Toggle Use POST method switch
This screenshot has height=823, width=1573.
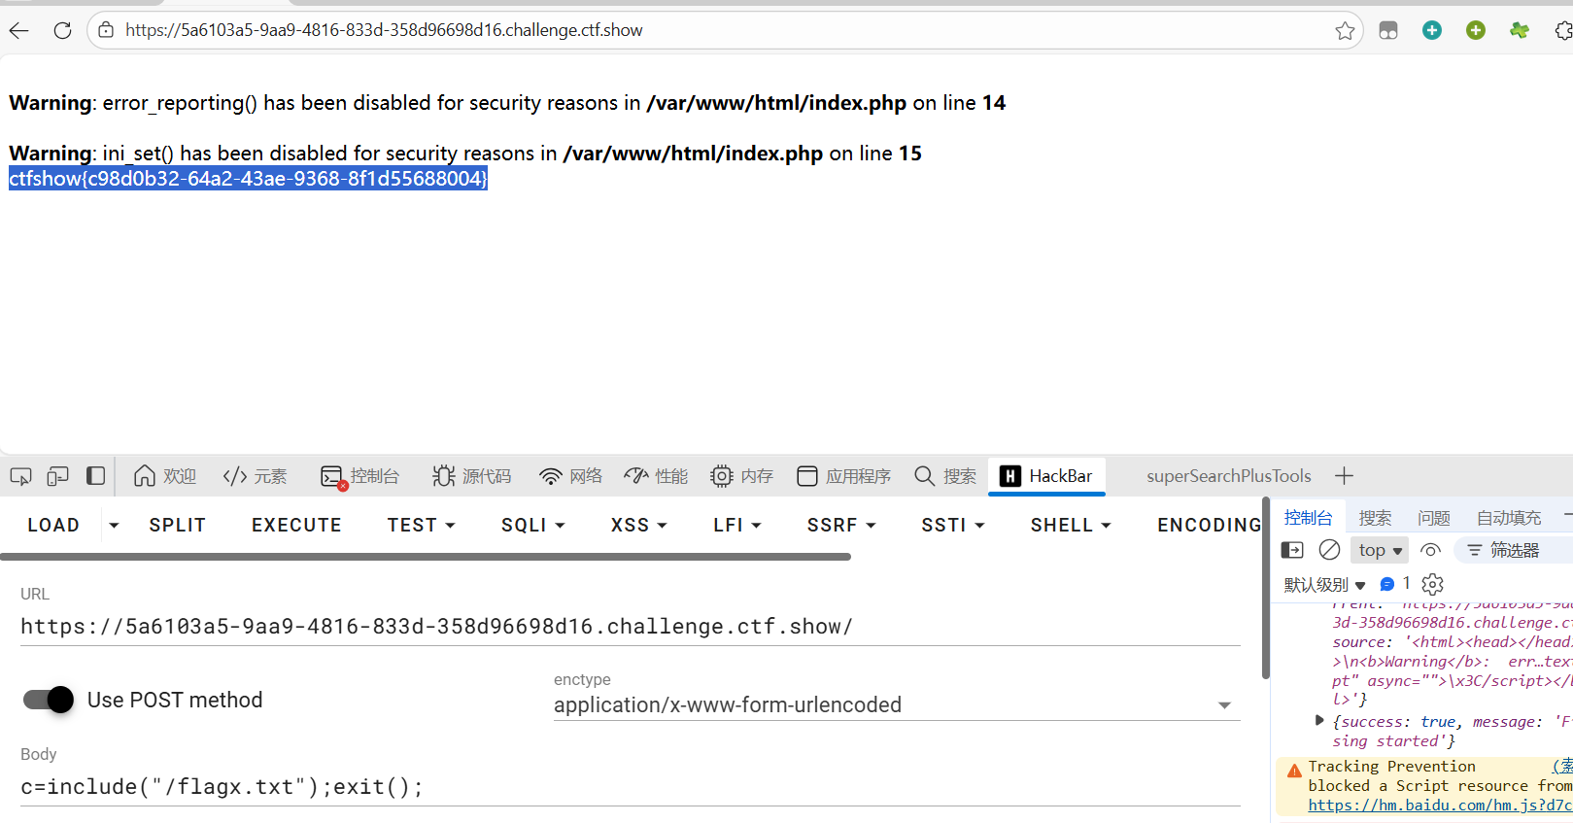(x=49, y=700)
